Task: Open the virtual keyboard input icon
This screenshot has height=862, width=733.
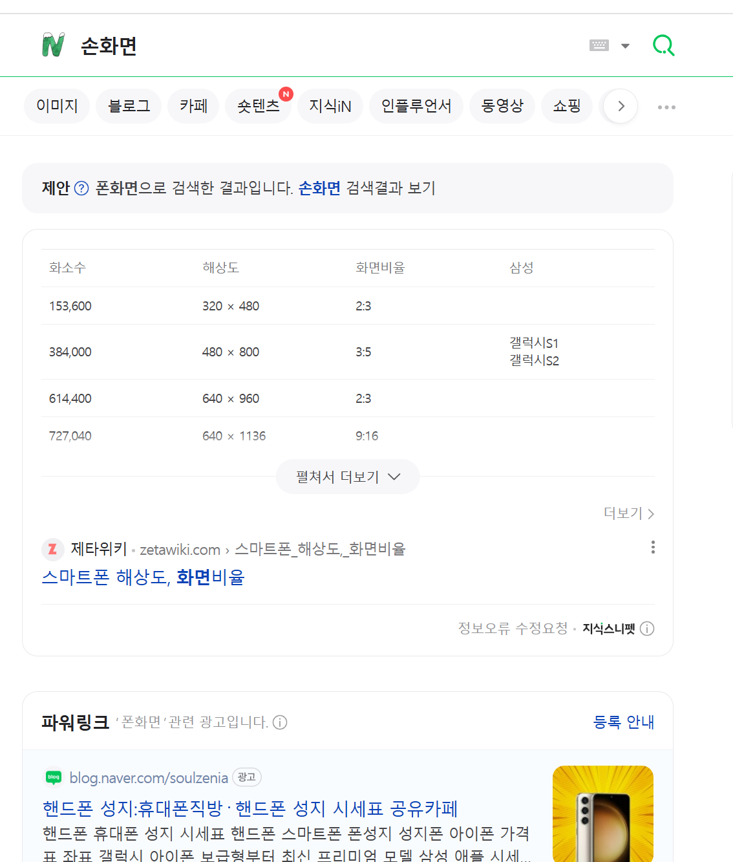Action: (x=599, y=45)
